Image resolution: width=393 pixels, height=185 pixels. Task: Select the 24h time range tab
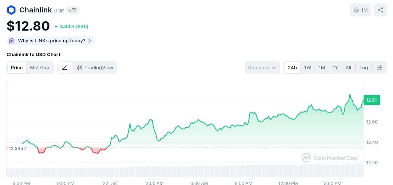[292, 68]
